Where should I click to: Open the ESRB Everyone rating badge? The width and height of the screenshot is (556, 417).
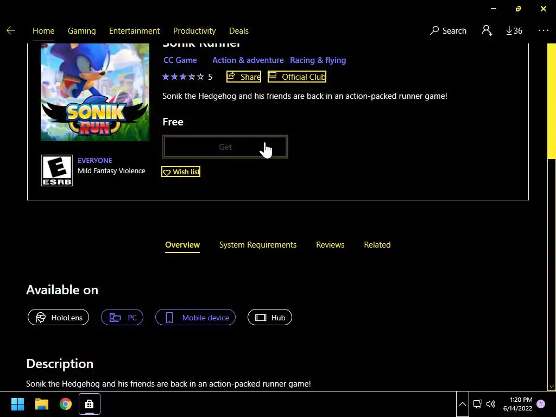point(57,170)
